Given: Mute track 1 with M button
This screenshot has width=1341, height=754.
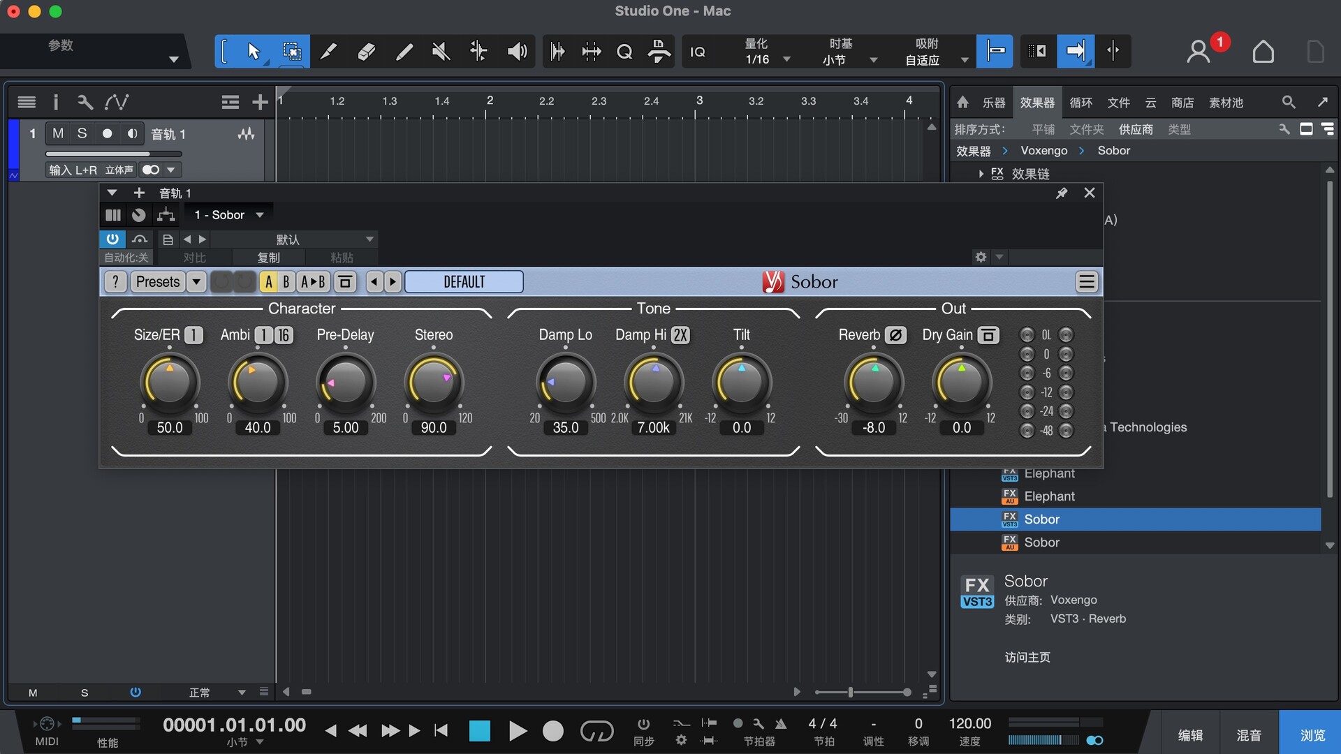Looking at the screenshot, I should 58,133.
